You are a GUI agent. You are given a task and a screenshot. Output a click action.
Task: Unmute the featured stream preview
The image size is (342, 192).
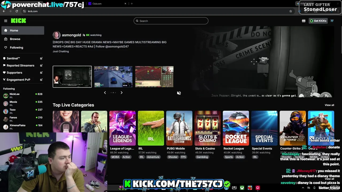coord(179,93)
